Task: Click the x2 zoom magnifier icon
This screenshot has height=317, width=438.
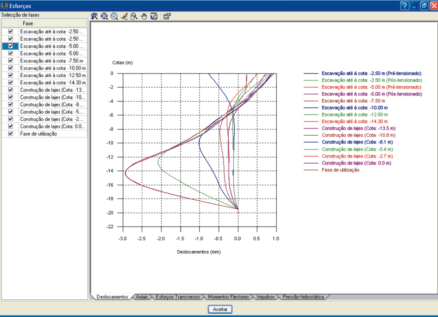Action: (114, 16)
